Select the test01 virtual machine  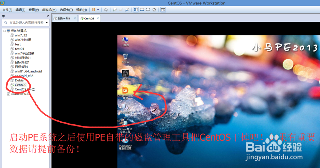point(20,49)
